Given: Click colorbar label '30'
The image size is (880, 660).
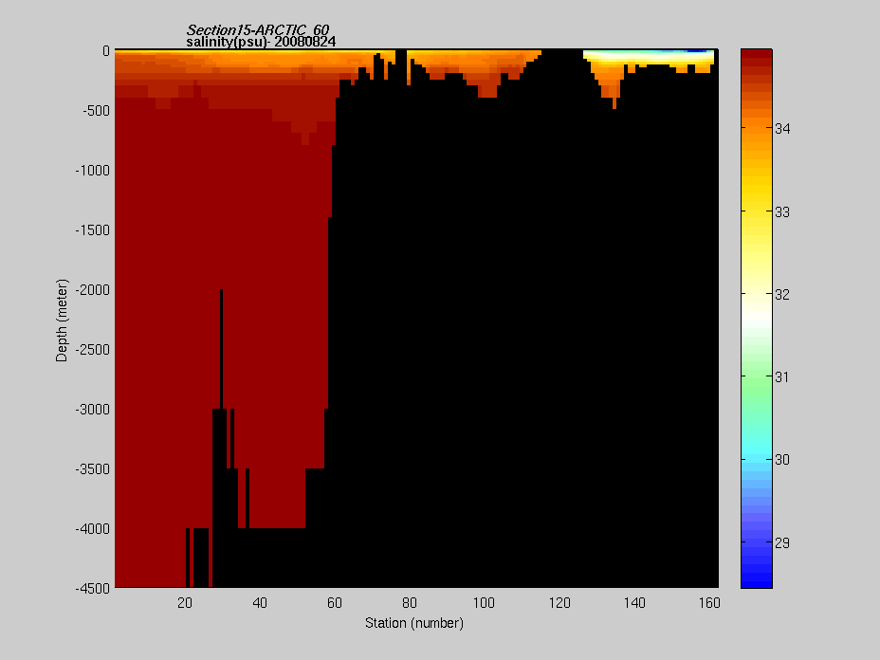Looking at the screenshot, I should [782, 460].
